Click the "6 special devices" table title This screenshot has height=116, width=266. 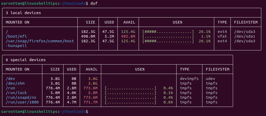pos(26,60)
